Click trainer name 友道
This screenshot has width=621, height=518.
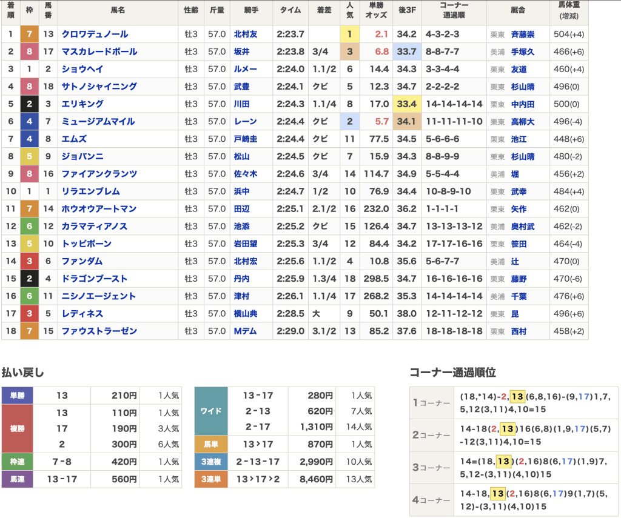click(519, 69)
